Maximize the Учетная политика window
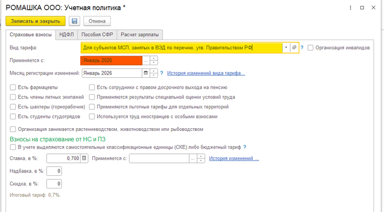Viewport: 384px width, 212px height. [x=362, y=8]
